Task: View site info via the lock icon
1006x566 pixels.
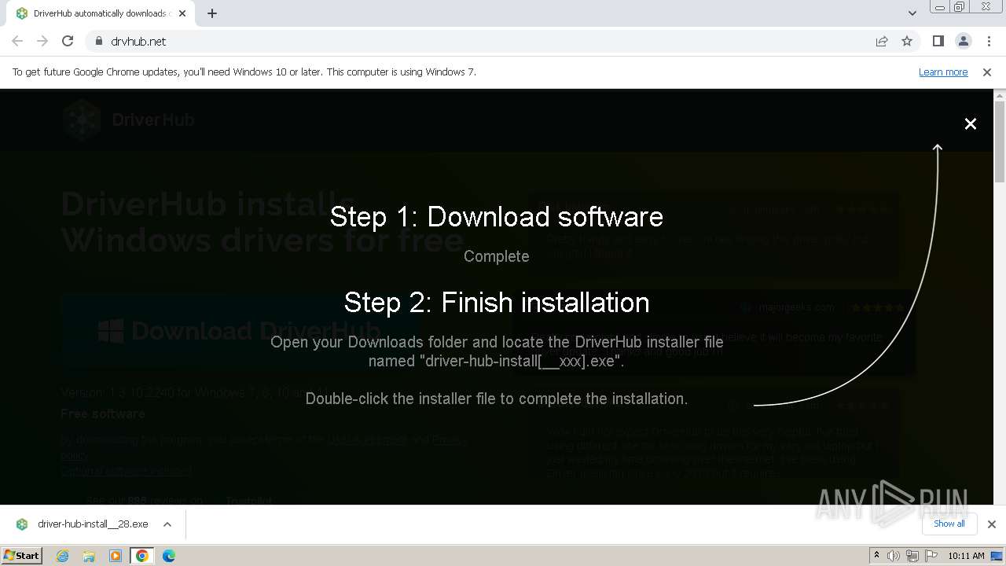Action: 98,41
